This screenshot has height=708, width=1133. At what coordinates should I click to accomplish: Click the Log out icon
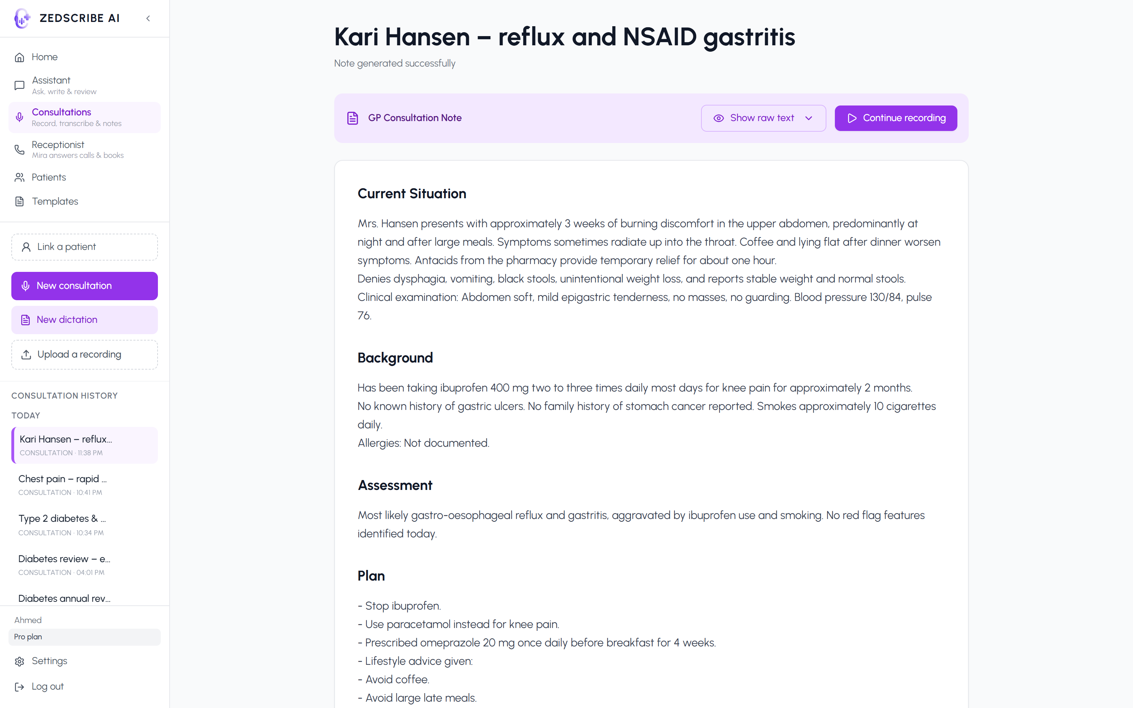[x=19, y=686]
